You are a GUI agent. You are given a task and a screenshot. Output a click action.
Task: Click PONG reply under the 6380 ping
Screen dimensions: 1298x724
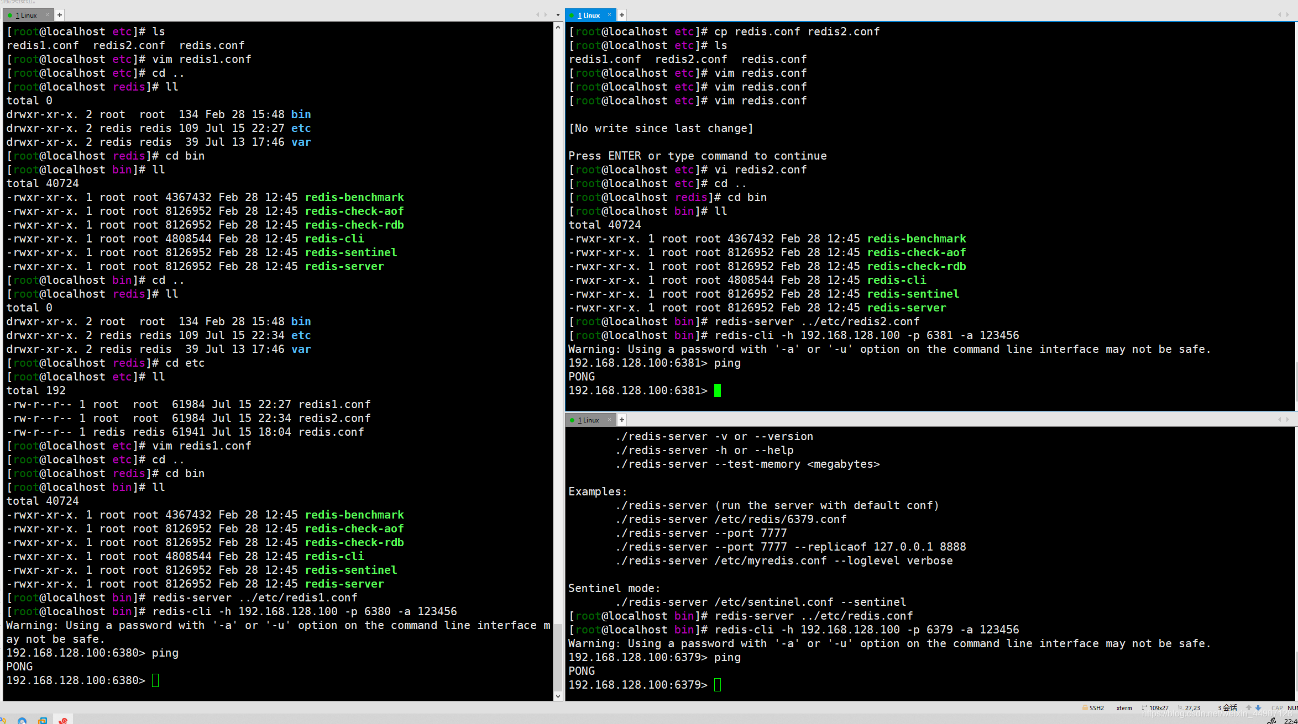click(x=19, y=667)
